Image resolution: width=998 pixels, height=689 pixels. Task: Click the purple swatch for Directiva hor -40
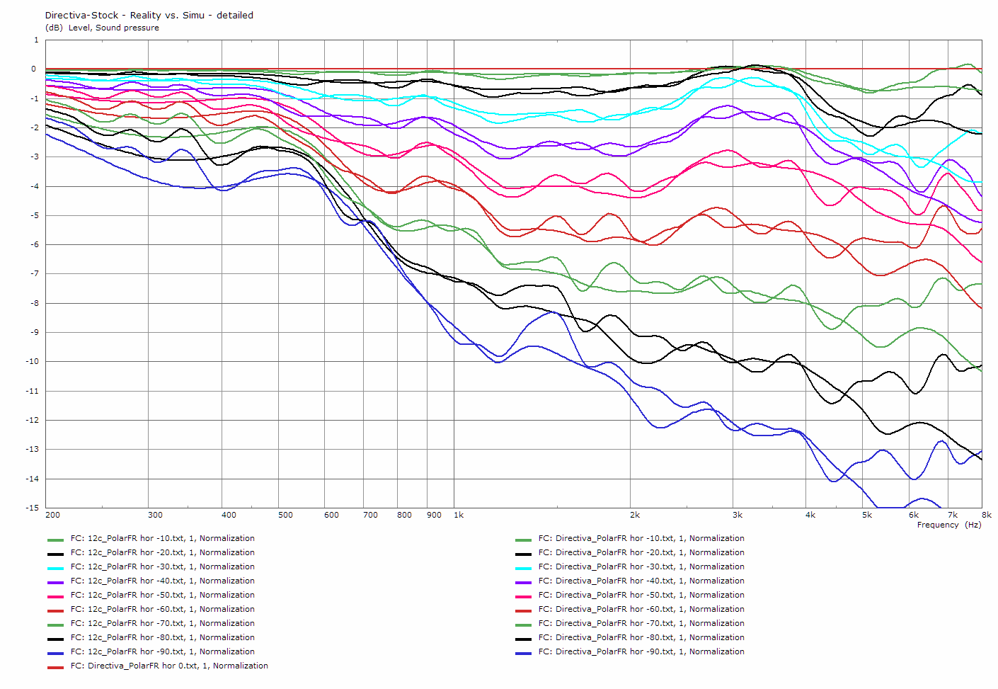(x=523, y=582)
